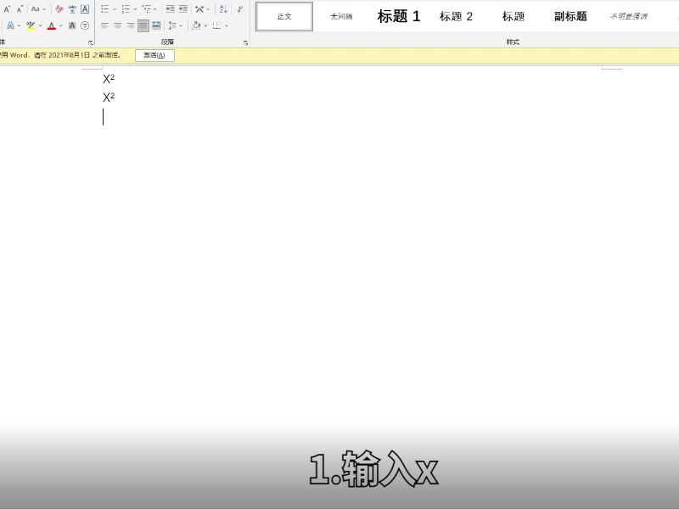Click the 激活 activation button

(x=154, y=54)
